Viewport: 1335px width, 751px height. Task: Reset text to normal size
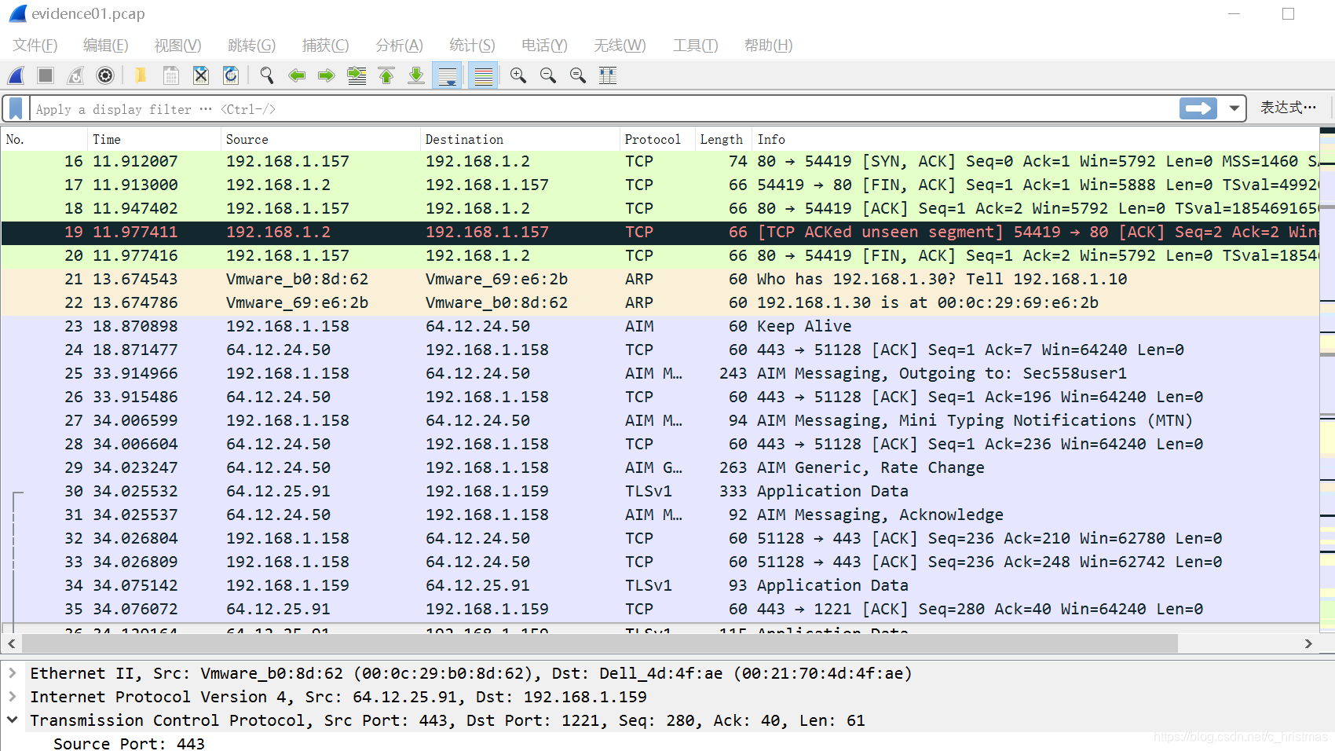point(578,75)
